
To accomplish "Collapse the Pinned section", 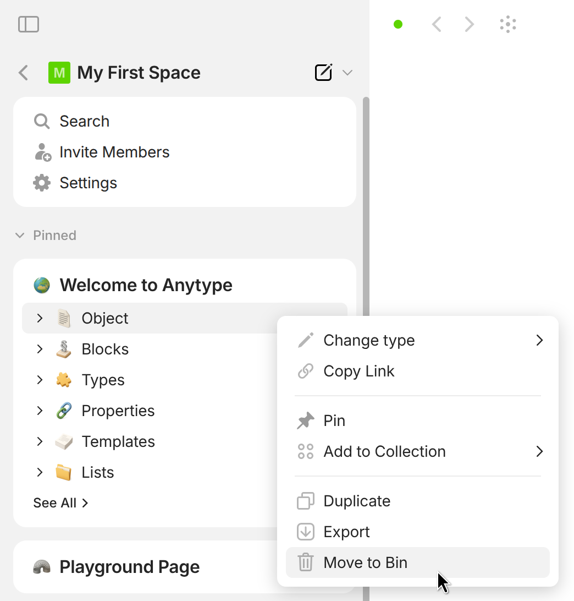I will [x=20, y=236].
